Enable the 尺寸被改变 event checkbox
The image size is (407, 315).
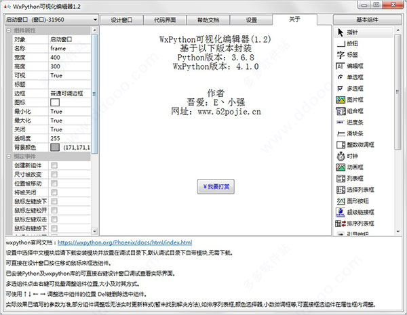coord(54,175)
